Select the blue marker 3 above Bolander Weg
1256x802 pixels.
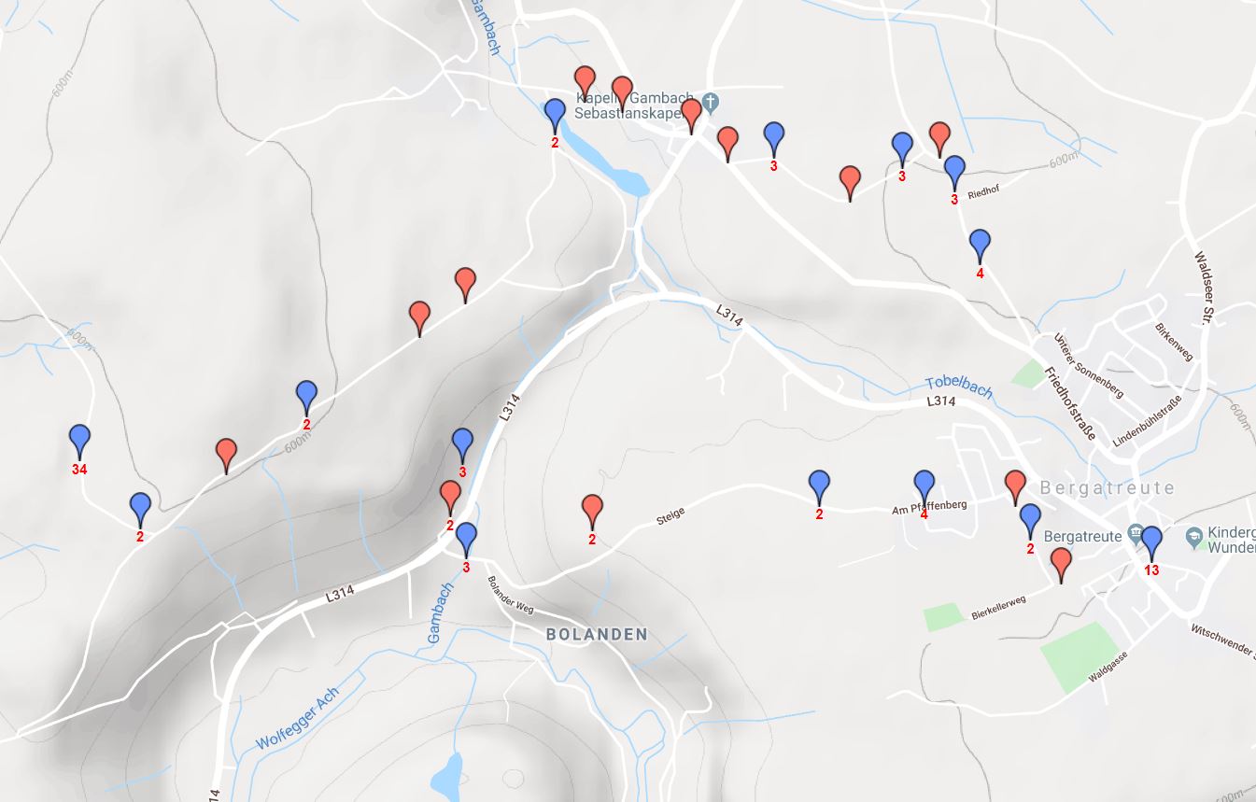(466, 539)
